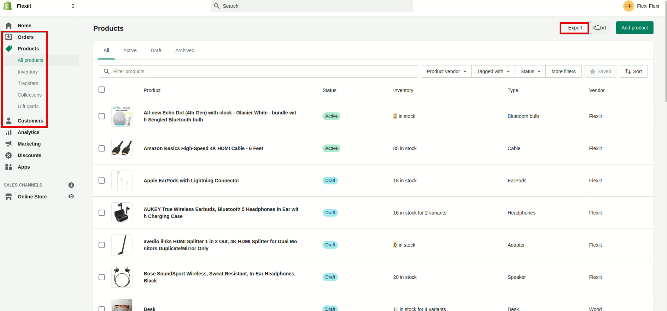Expand the Product vendor filter dropdown
667x311 pixels.
click(446, 71)
